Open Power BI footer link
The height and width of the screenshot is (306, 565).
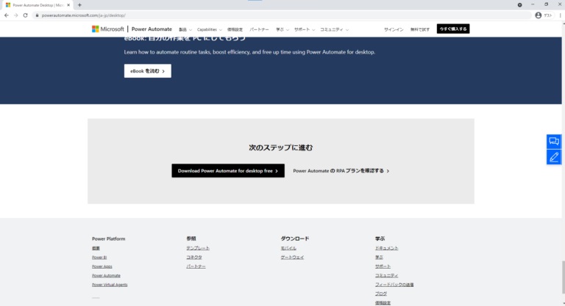[x=99, y=258]
